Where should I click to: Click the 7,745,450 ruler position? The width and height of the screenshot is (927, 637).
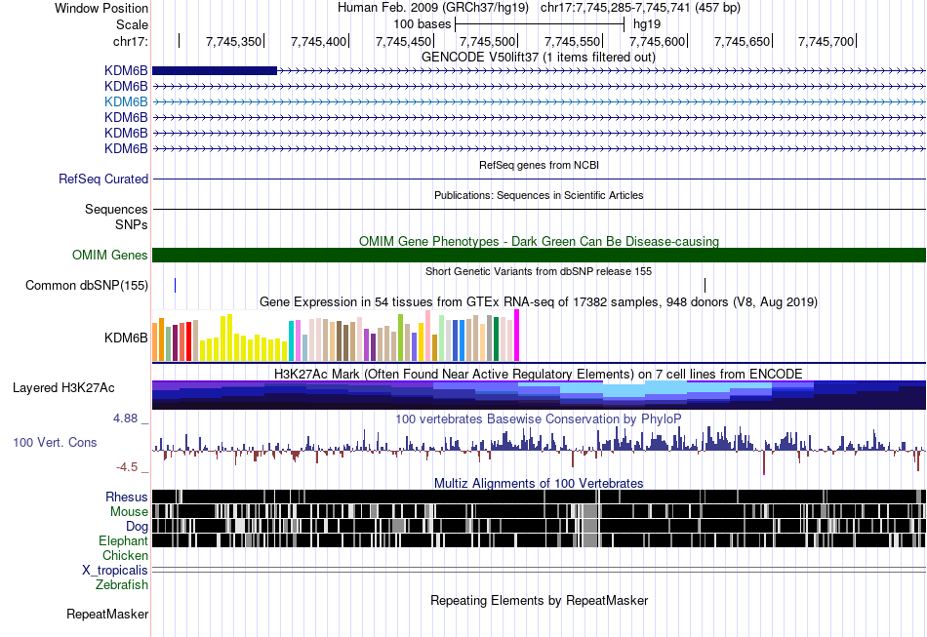[x=403, y=41]
